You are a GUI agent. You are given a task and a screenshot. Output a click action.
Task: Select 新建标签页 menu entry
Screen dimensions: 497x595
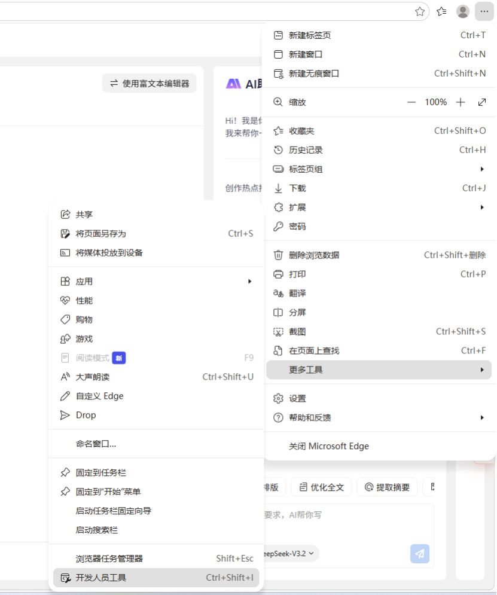[379, 35]
